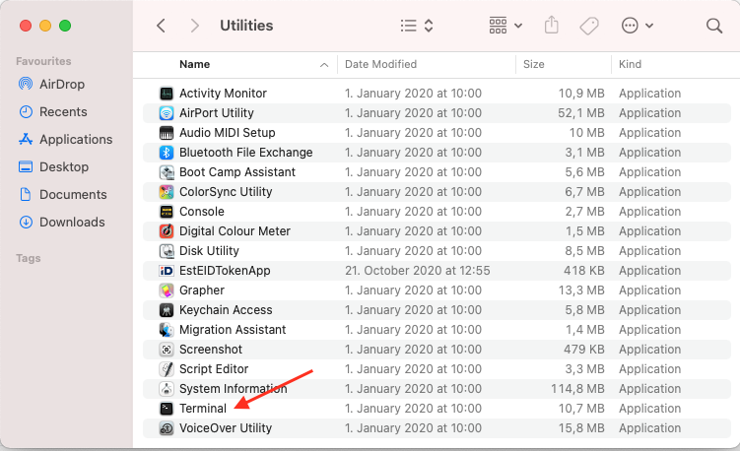The width and height of the screenshot is (740, 451).
Task: Go to Applications in the sidebar
Action: pyautogui.click(x=76, y=139)
